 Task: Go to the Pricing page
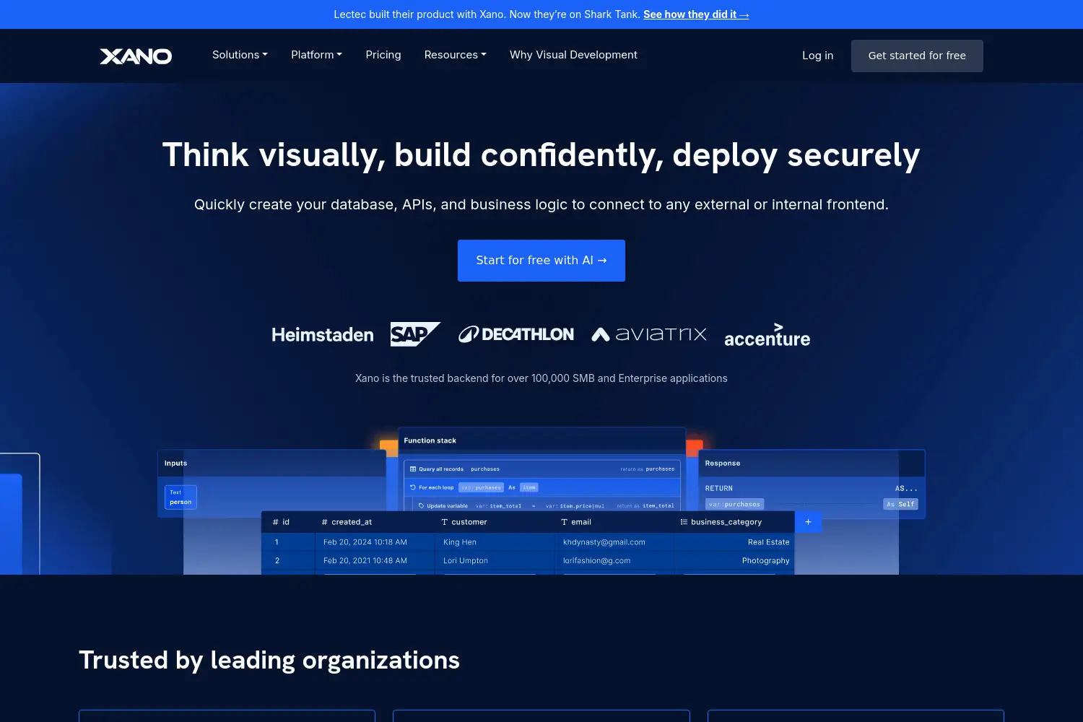click(383, 55)
